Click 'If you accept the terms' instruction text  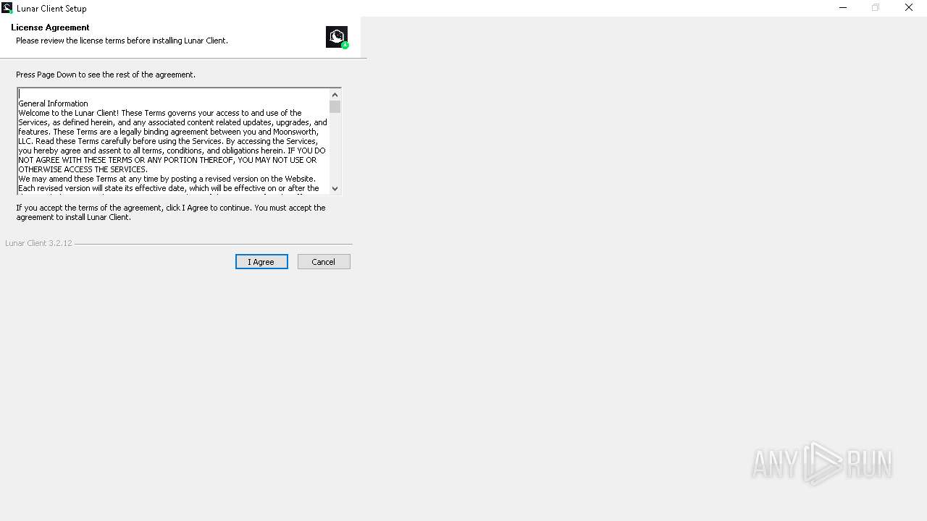coord(171,212)
